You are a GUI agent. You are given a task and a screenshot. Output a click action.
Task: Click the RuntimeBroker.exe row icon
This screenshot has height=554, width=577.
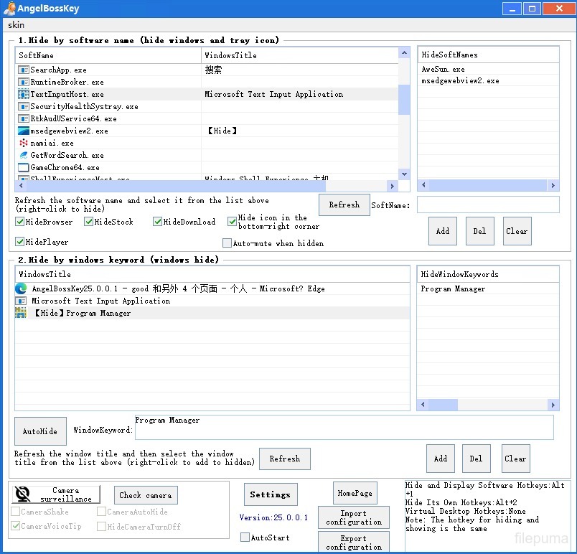point(23,82)
